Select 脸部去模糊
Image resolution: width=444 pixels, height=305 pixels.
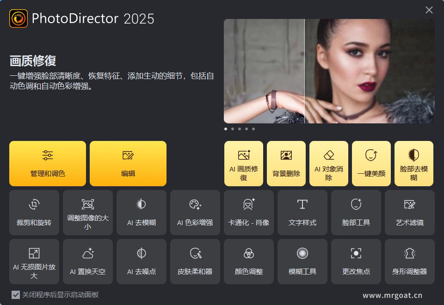tap(413, 164)
